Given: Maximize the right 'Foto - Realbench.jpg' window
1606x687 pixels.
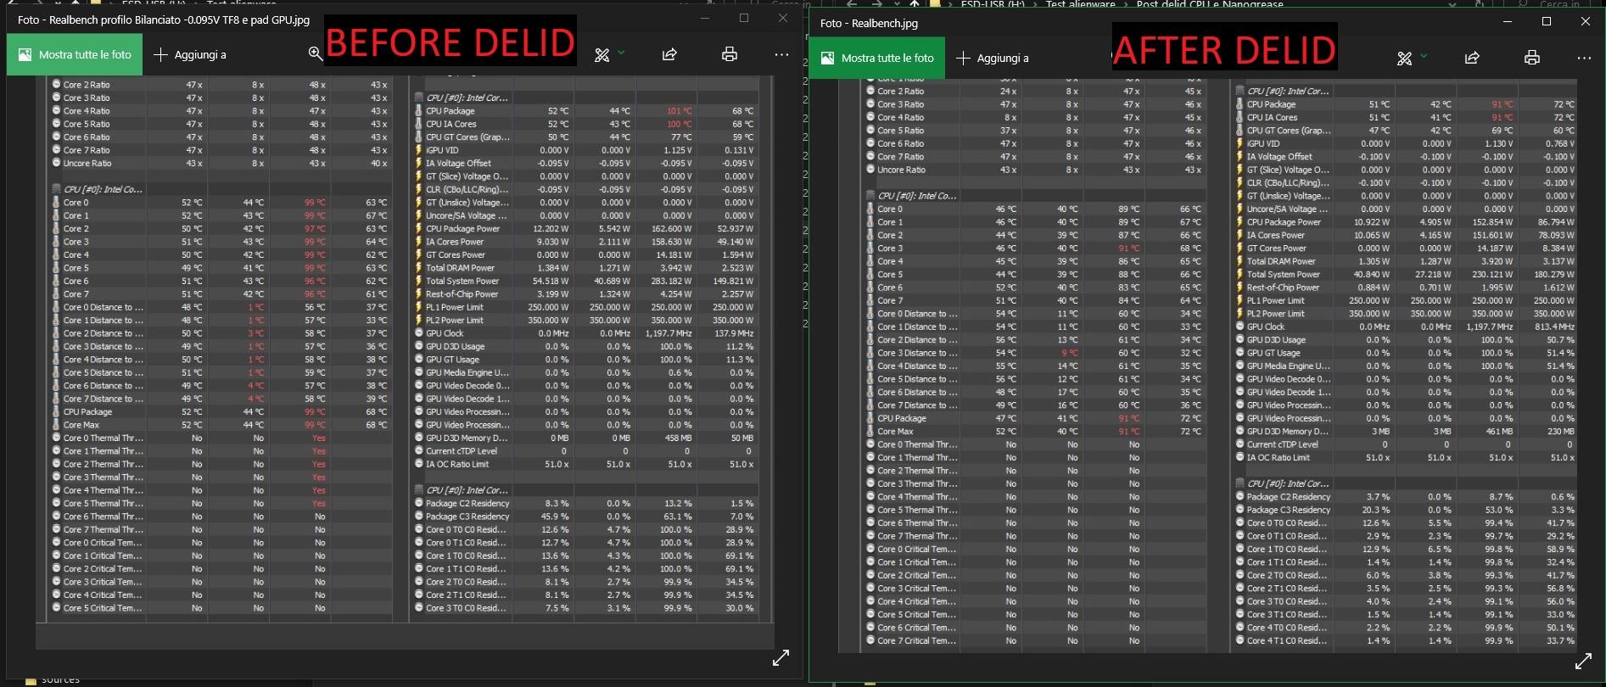Looking at the screenshot, I should [x=1547, y=22].
